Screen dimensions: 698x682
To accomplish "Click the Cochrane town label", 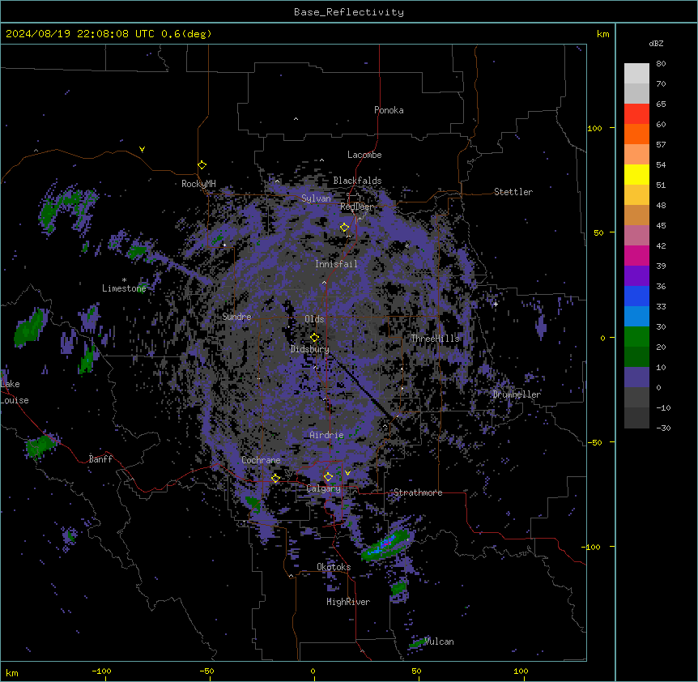I will click(261, 460).
